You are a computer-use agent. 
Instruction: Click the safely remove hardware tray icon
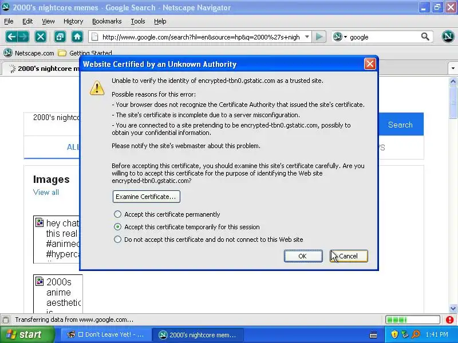click(405, 334)
